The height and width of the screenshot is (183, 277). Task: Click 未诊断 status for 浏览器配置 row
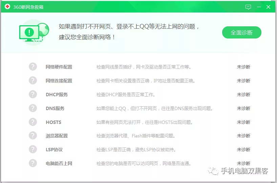pyautogui.click(x=243, y=136)
